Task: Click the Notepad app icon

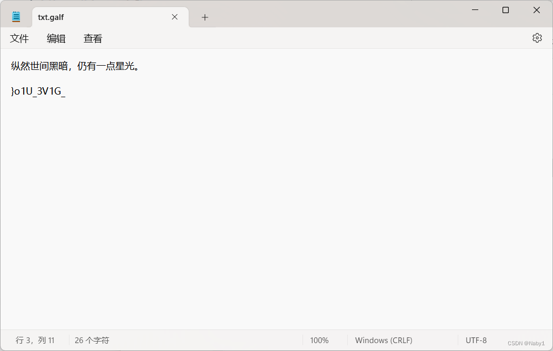Action: pyautogui.click(x=15, y=16)
